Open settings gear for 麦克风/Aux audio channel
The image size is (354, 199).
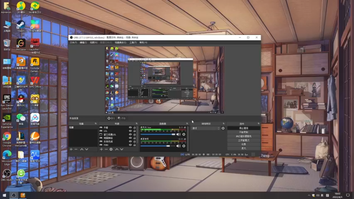[184, 134]
